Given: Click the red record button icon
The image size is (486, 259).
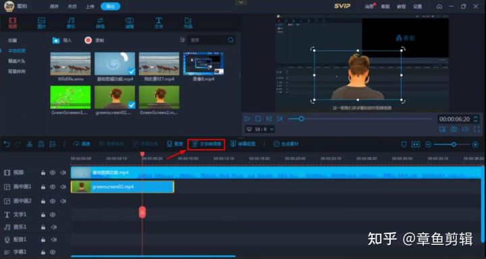Looking at the screenshot, I should pos(88,40).
